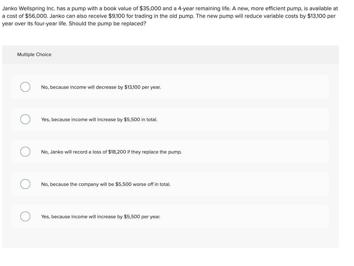Select "No, Janko will record a loss of $18,200" option

point(25,152)
